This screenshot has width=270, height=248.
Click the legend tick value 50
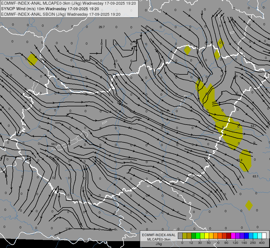pos(209,243)
